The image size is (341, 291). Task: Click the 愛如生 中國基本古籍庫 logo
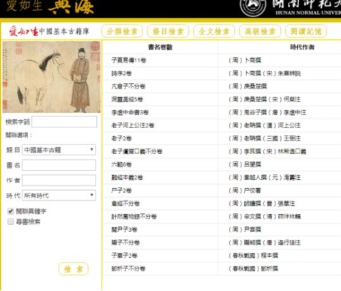49,31
